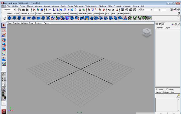
Task: Create a polygon cone from the shelf
Action: (24, 18)
